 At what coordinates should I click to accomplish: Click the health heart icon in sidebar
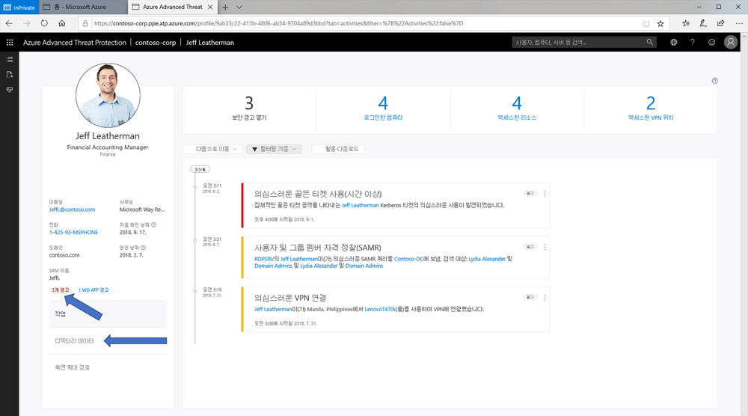(10, 89)
